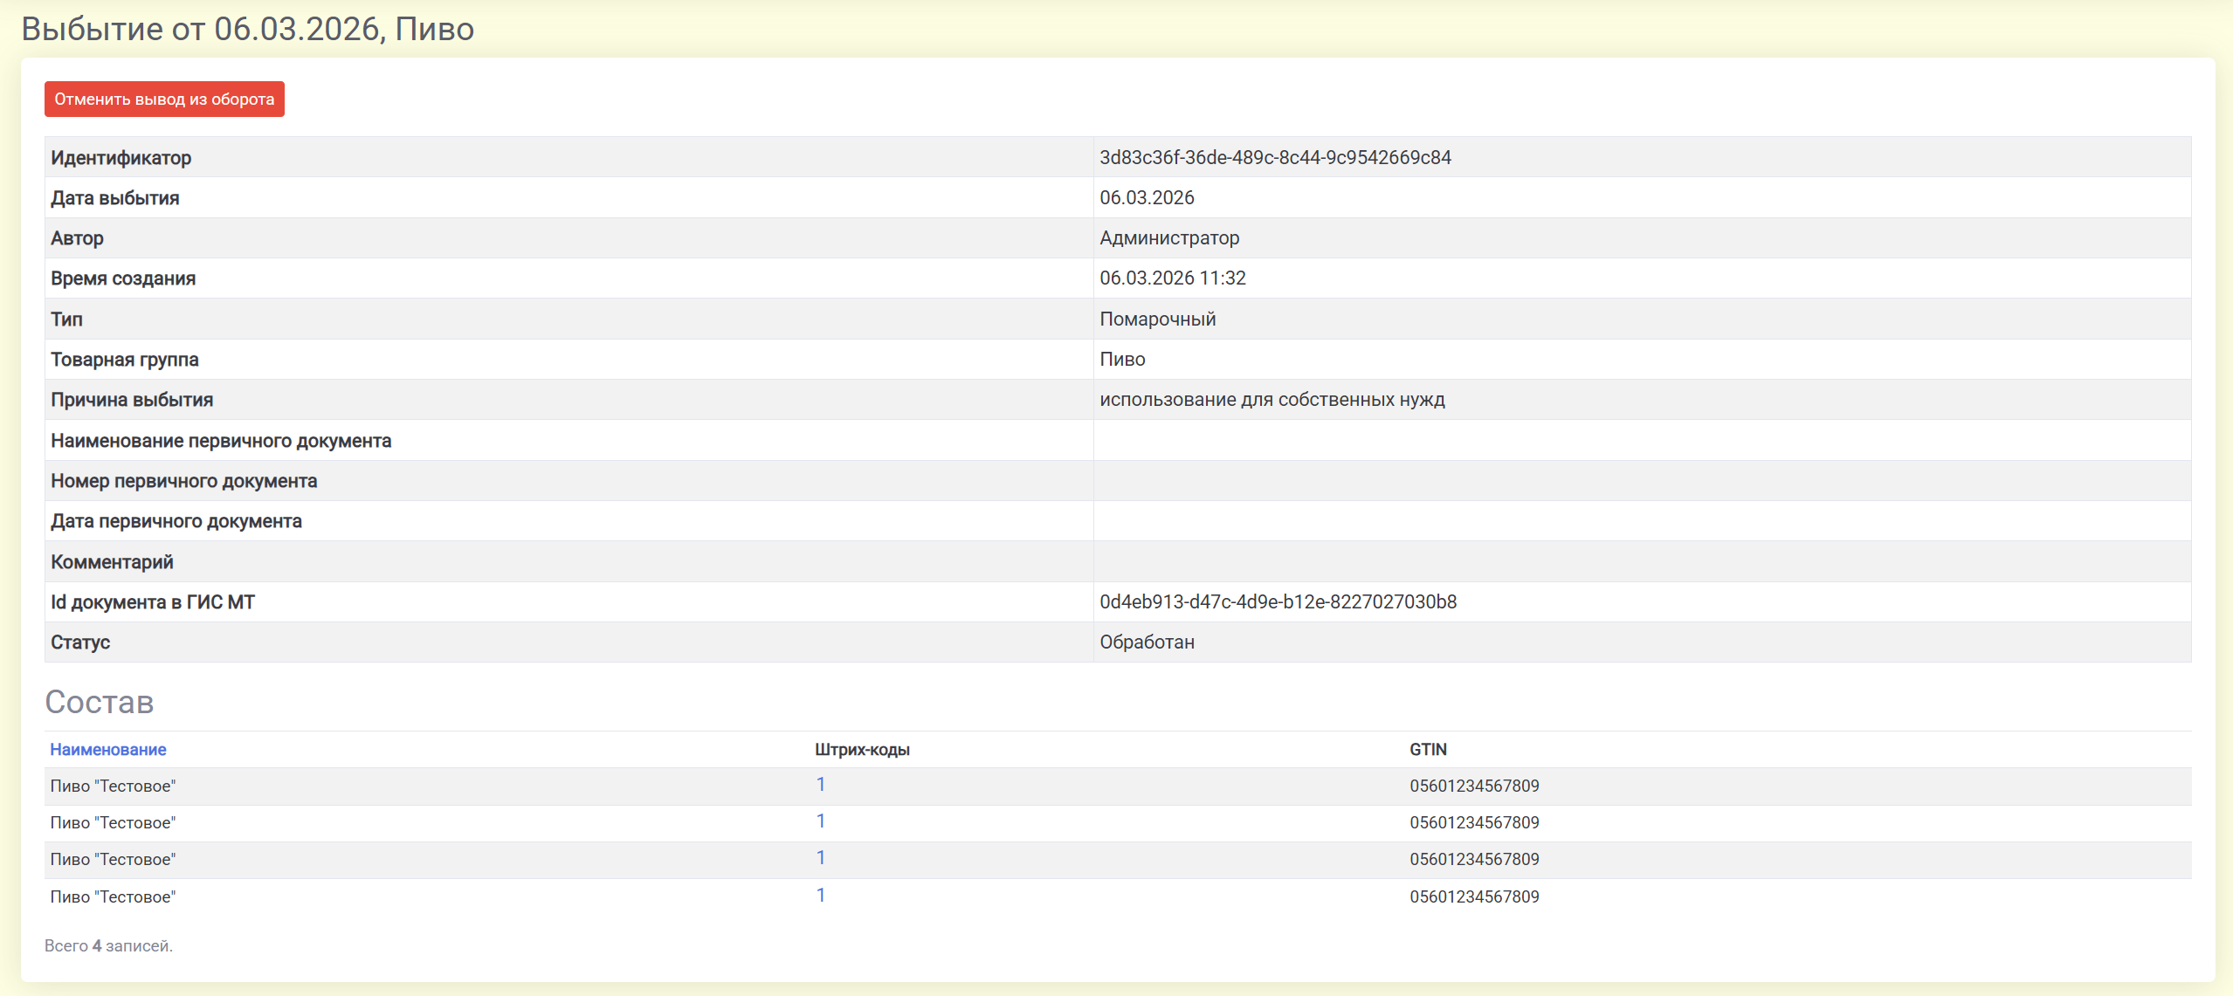The height and width of the screenshot is (996, 2233).
Task: Click the "Администратор" author value
Action: [x=1169, y=237]
